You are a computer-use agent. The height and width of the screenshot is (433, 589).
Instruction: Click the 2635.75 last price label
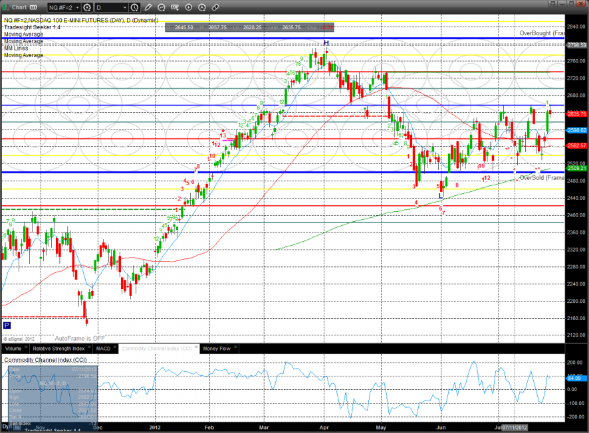576,114
